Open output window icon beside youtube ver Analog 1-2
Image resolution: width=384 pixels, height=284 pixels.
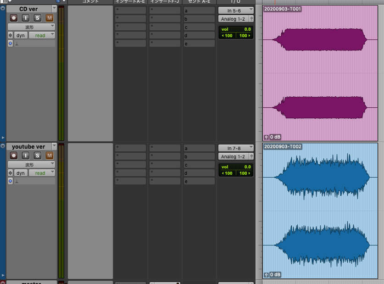click(x=251, y=156)
